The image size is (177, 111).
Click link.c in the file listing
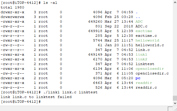[x=143, y=50]
